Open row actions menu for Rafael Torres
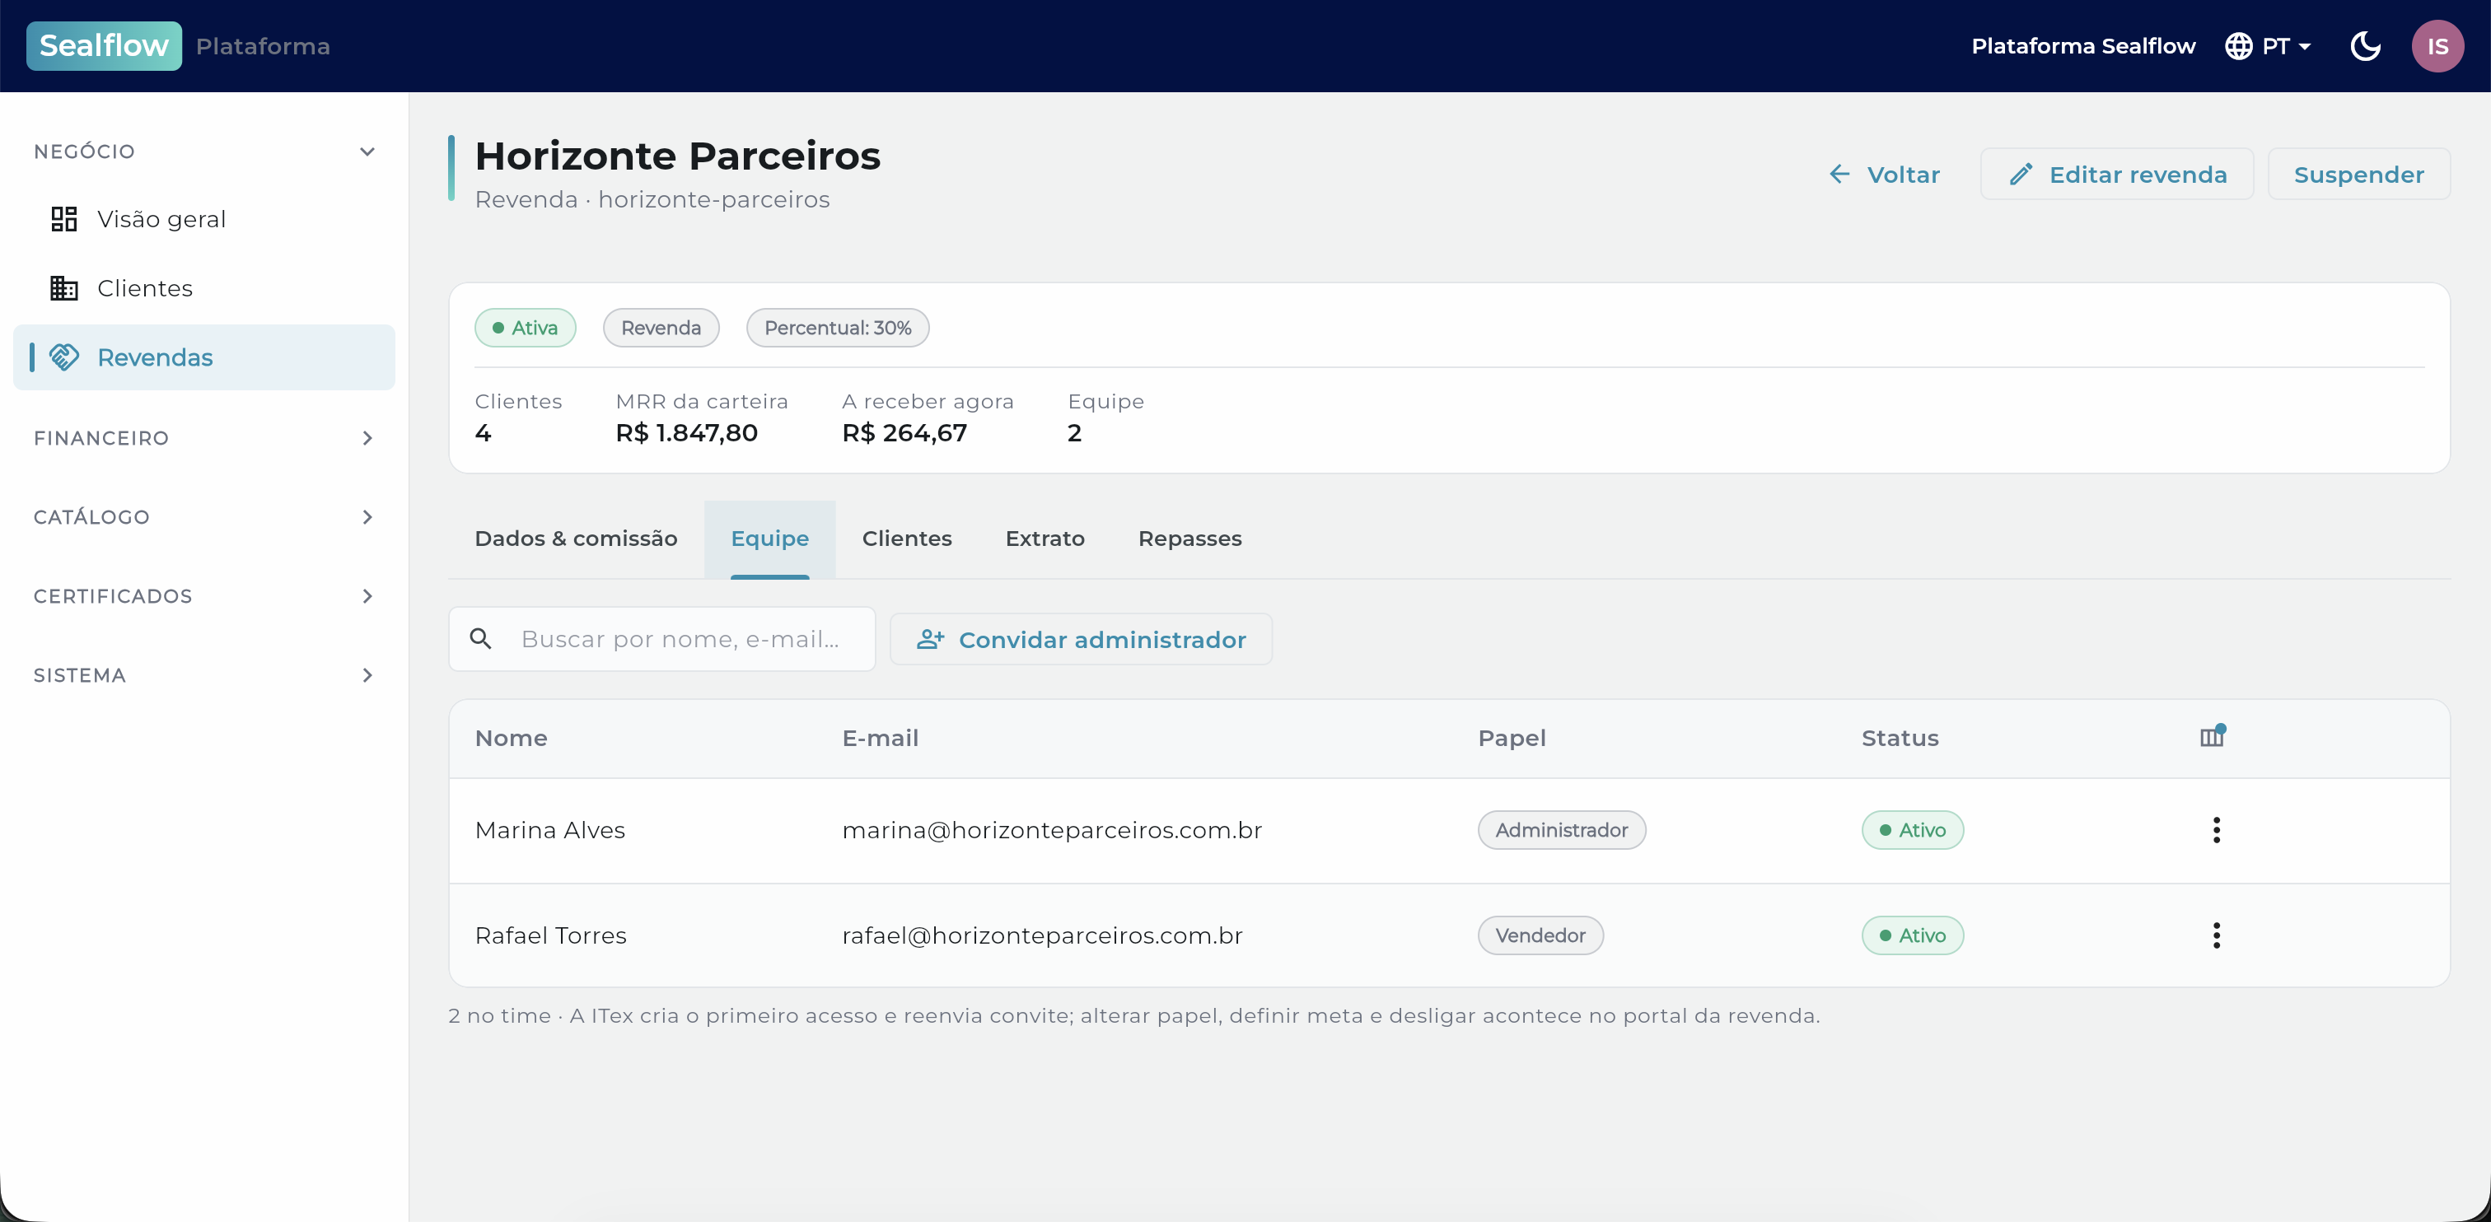Image resolution: width=2491 pixels, height=1222 pixels. [x=2217, y=935]
